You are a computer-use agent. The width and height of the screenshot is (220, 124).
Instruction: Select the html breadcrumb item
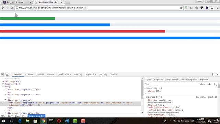3,116
